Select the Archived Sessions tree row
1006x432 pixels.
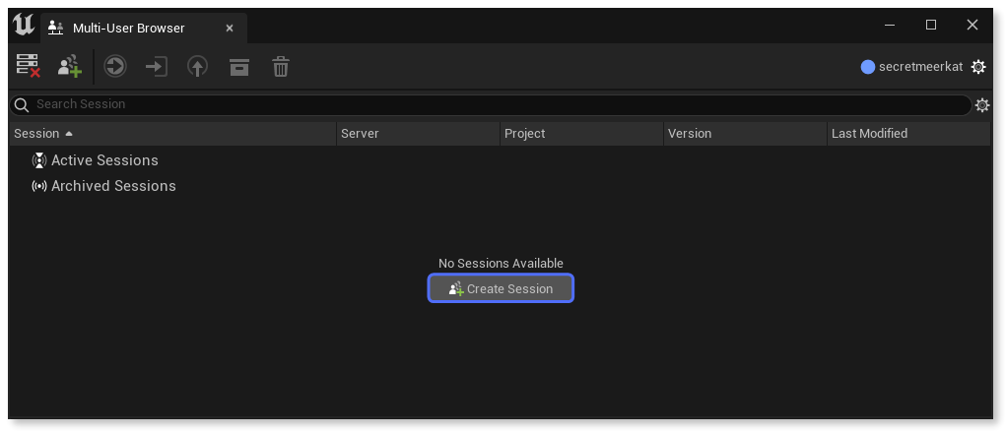pos(501,186)
